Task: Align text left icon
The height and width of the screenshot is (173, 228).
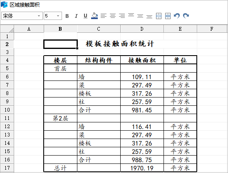Action: tap(104, 16)
